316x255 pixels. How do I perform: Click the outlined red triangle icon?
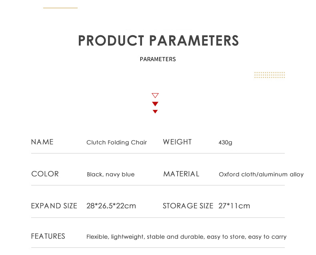coord(155,95)
